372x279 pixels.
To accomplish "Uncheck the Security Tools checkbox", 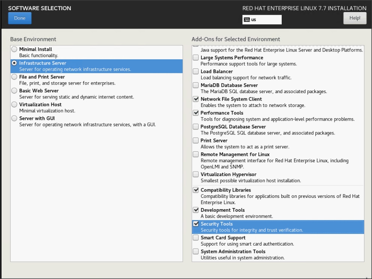I will [196, 223].
